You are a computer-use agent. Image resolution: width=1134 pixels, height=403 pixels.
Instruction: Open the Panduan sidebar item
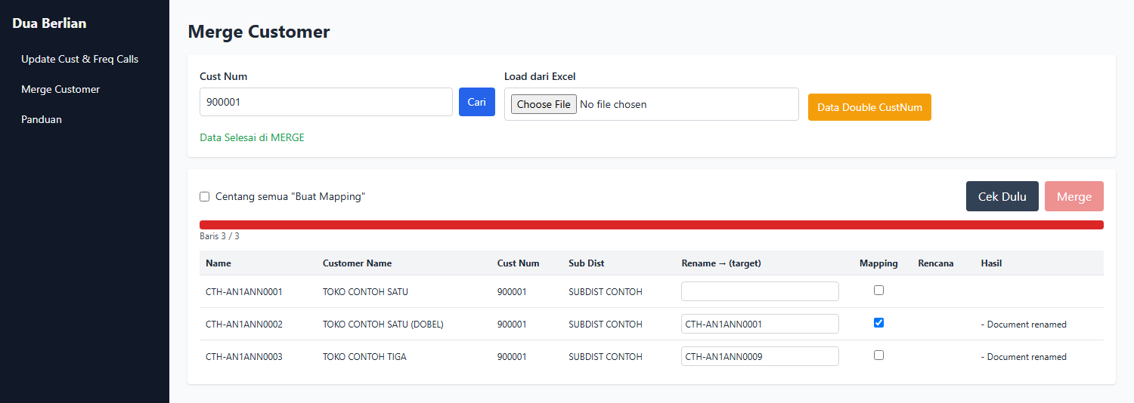42,119
